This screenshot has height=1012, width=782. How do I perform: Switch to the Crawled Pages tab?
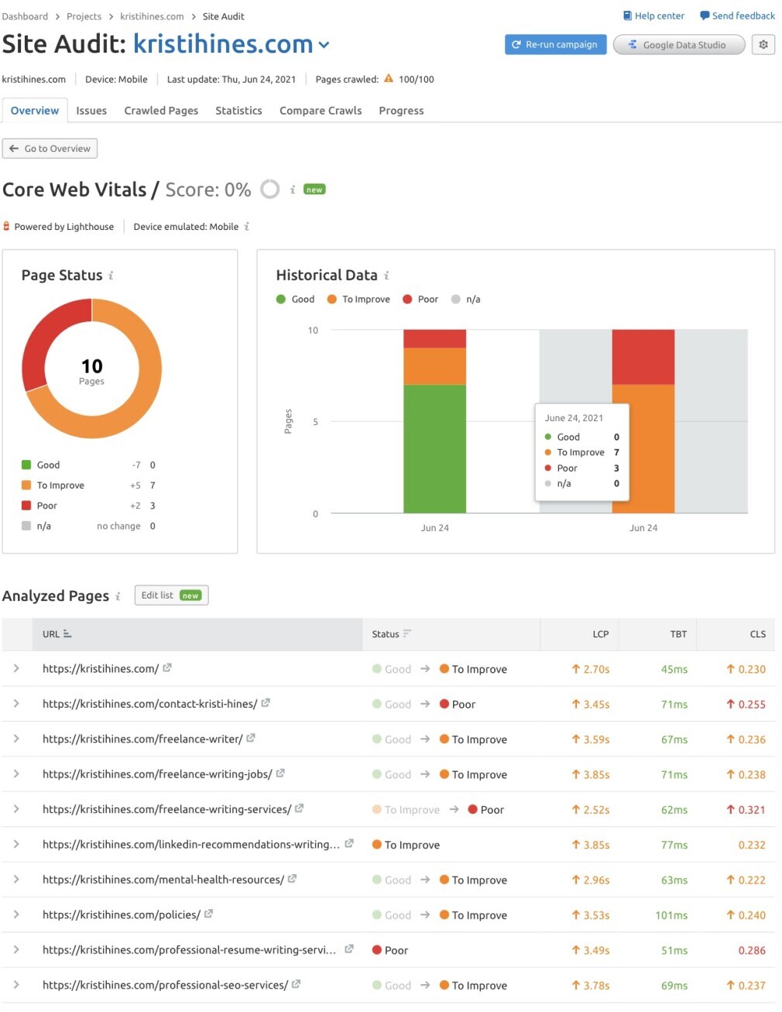pos(161,111)
